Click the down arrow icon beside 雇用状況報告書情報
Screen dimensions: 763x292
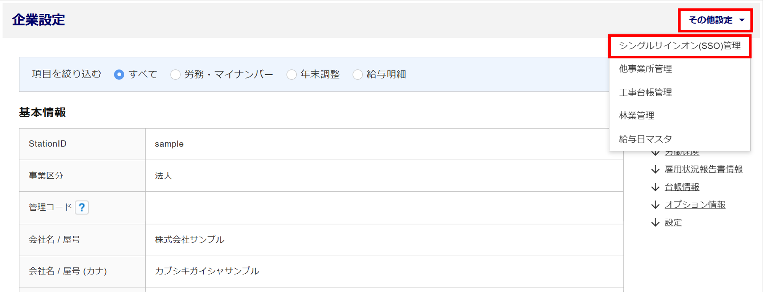[x=655, y=169]
